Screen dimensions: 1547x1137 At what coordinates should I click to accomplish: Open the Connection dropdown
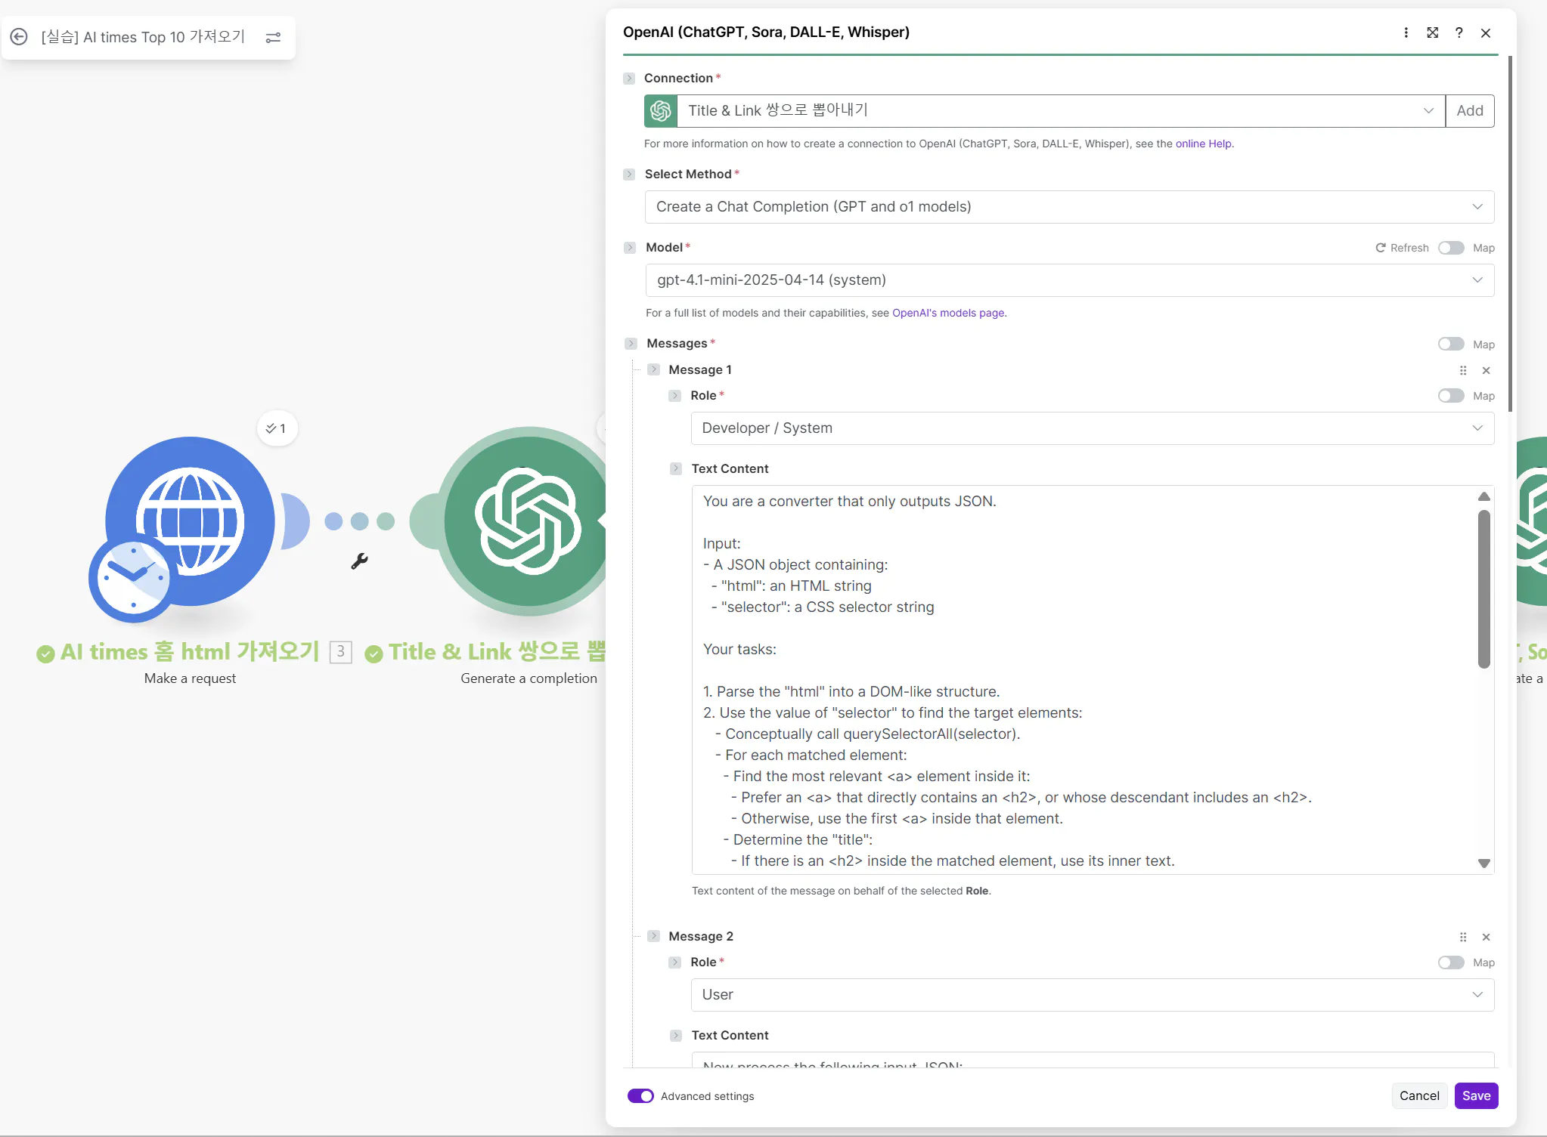pos(1061,111)
